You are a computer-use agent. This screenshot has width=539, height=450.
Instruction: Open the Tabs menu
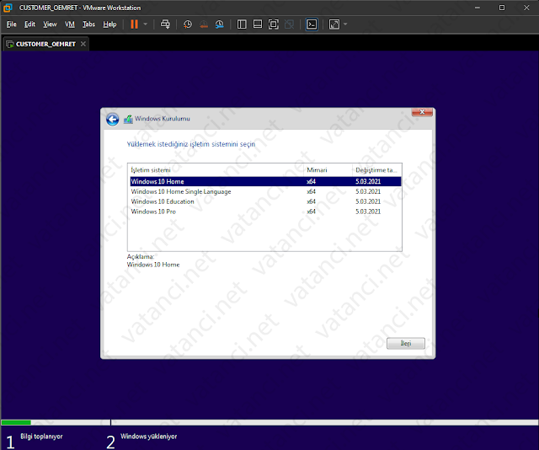(88, 24)
